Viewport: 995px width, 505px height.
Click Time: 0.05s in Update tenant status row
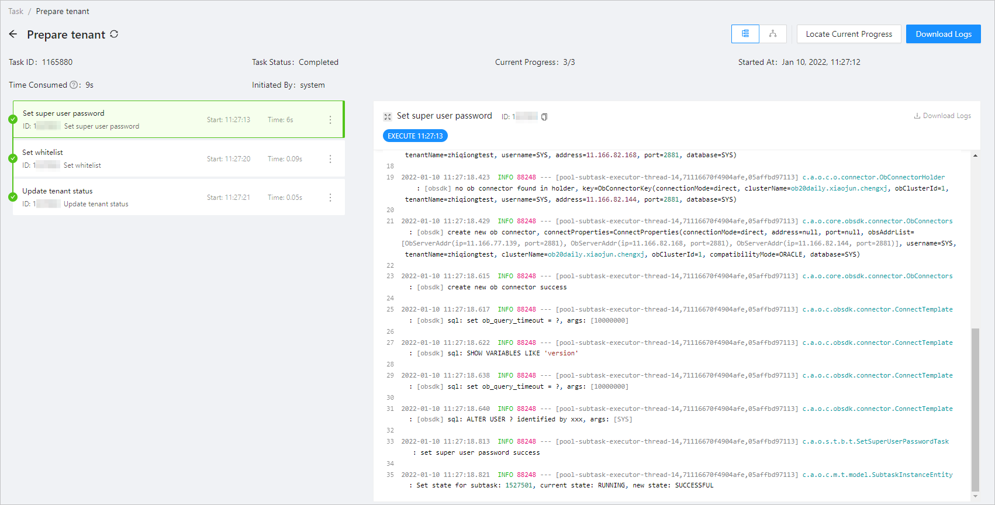pos(285,198)
